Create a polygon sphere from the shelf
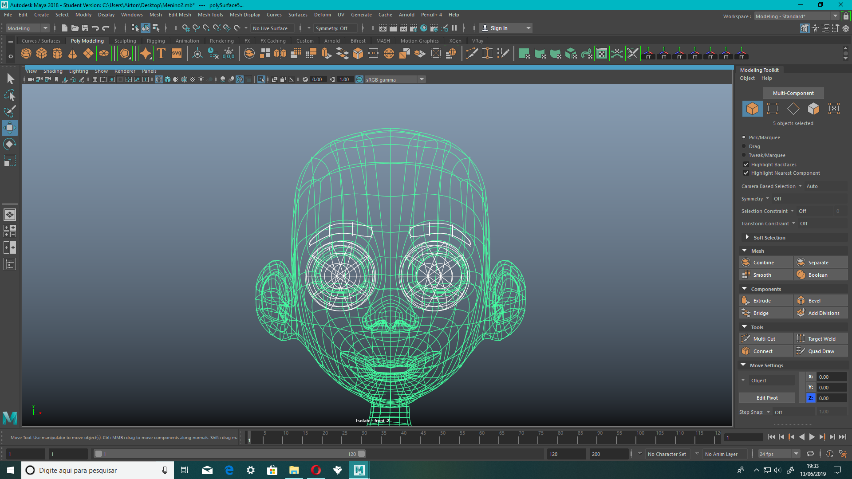Viewport: 852px width, 479px height. tap(26, 53)
